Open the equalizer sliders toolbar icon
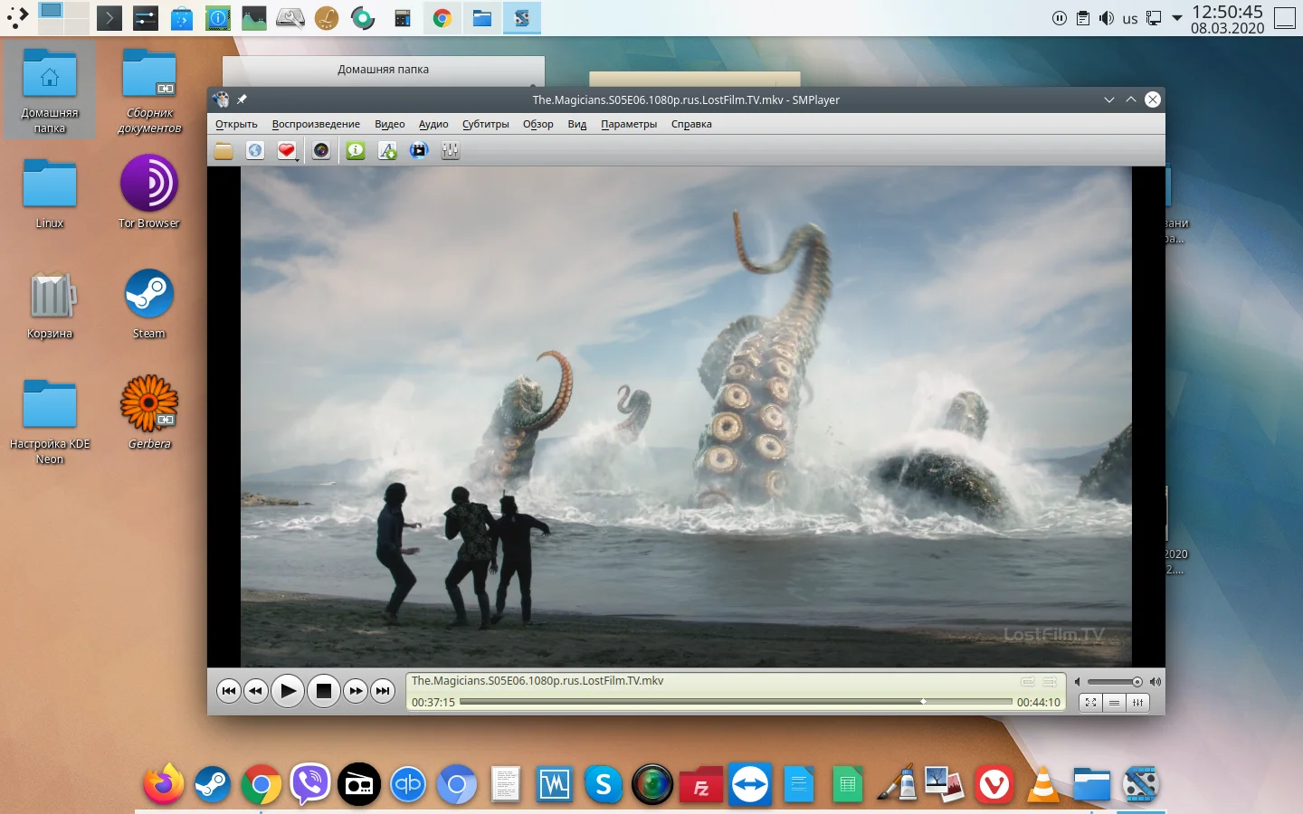Screen dimensions: 1303x814 451,151
